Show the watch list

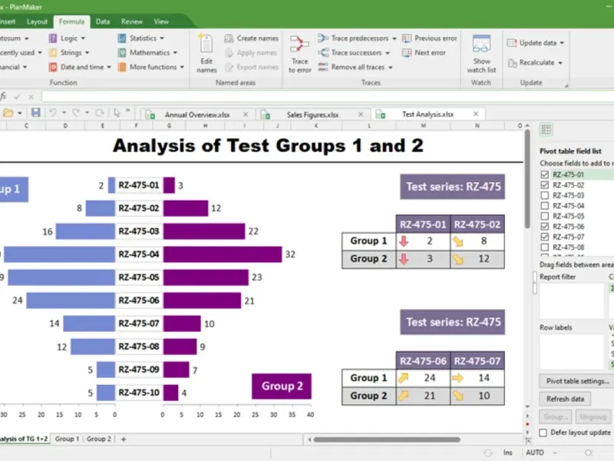481,54
